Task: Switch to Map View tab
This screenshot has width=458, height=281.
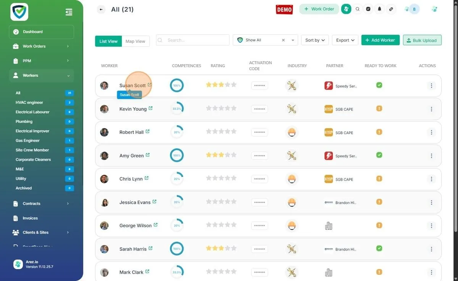Action: click(135, 41)
